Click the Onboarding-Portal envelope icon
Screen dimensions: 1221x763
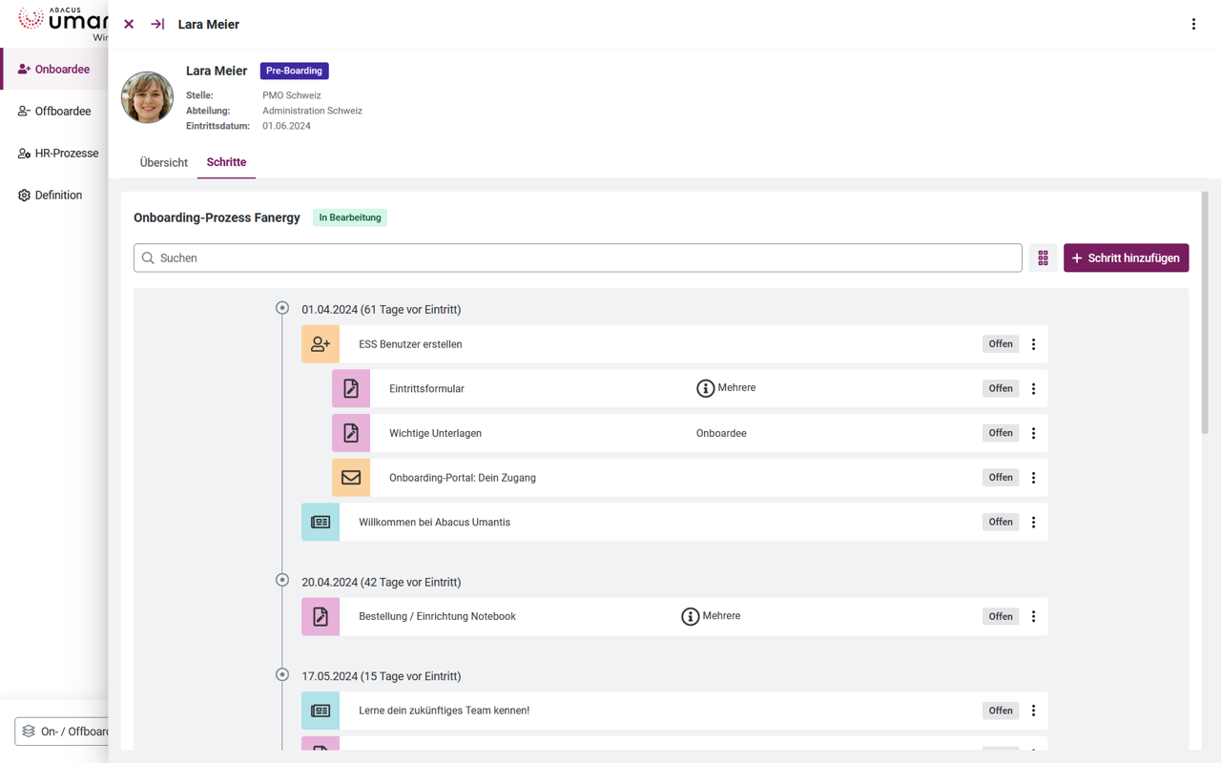pos(351,478)
